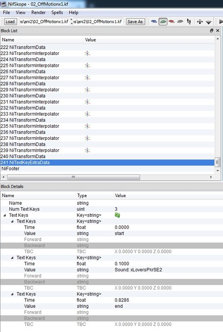Open the Spells menu
This screenshot has height=332, width=223.
(x=57, y=12)
